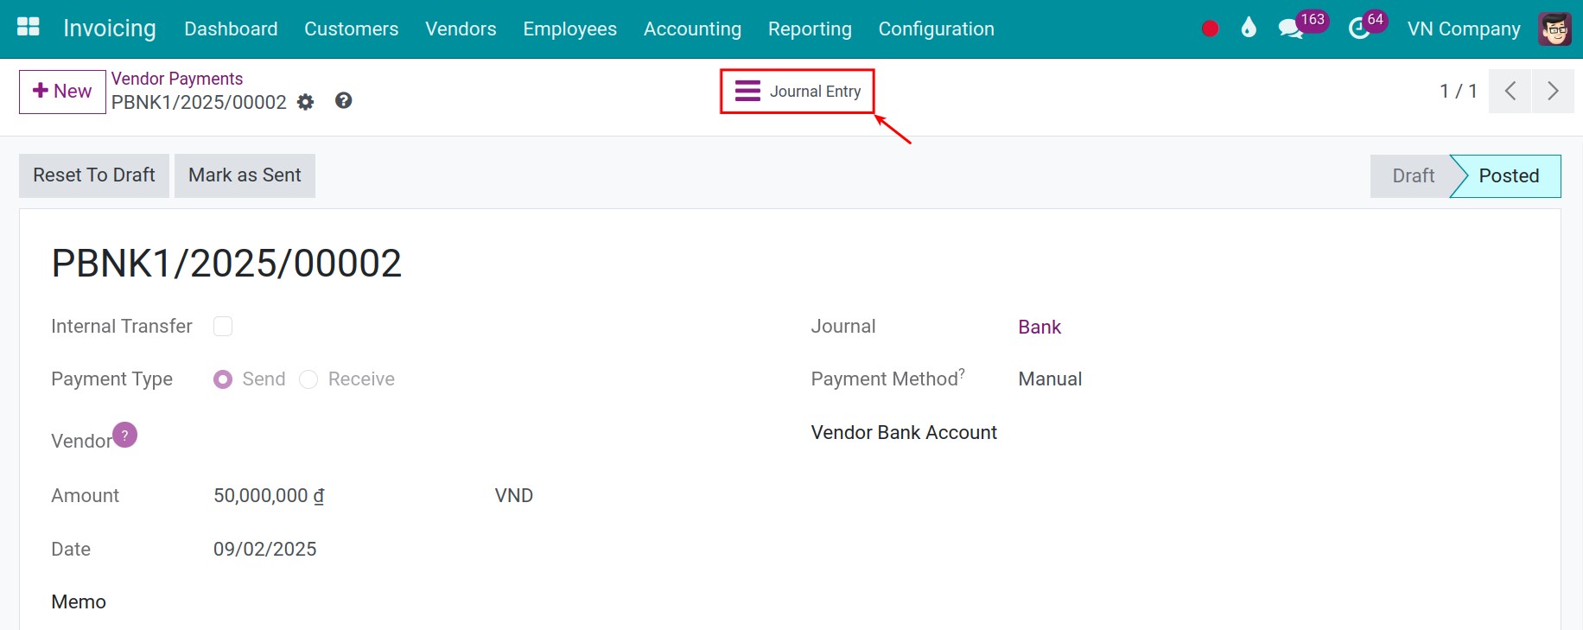Click Reset To Draft
This screenshot has height=630, width=1583.
pos(94,175)
